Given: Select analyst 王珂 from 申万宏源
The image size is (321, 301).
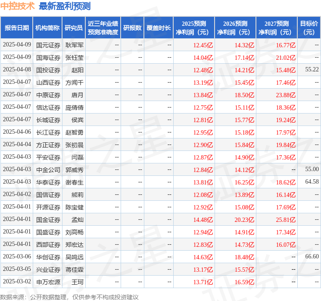Looking at the screenshot, I should click(x=77, y=282).
